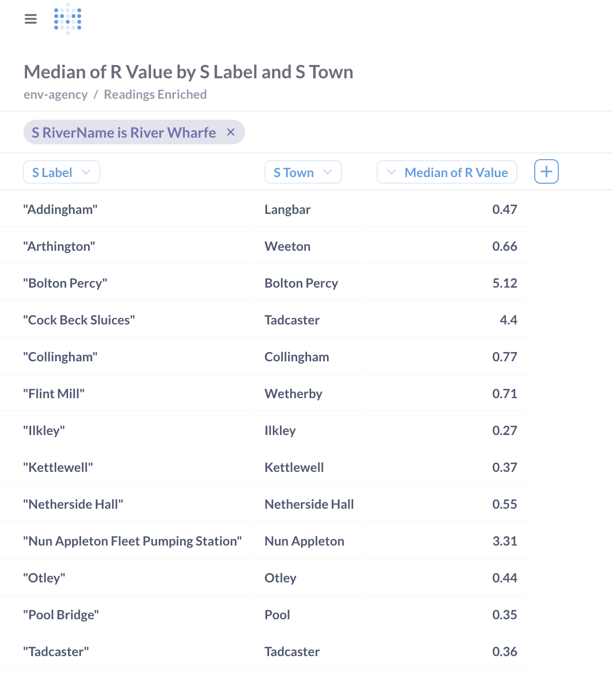Open the Readings Enriched dataset link

click(x=155, y=94)
